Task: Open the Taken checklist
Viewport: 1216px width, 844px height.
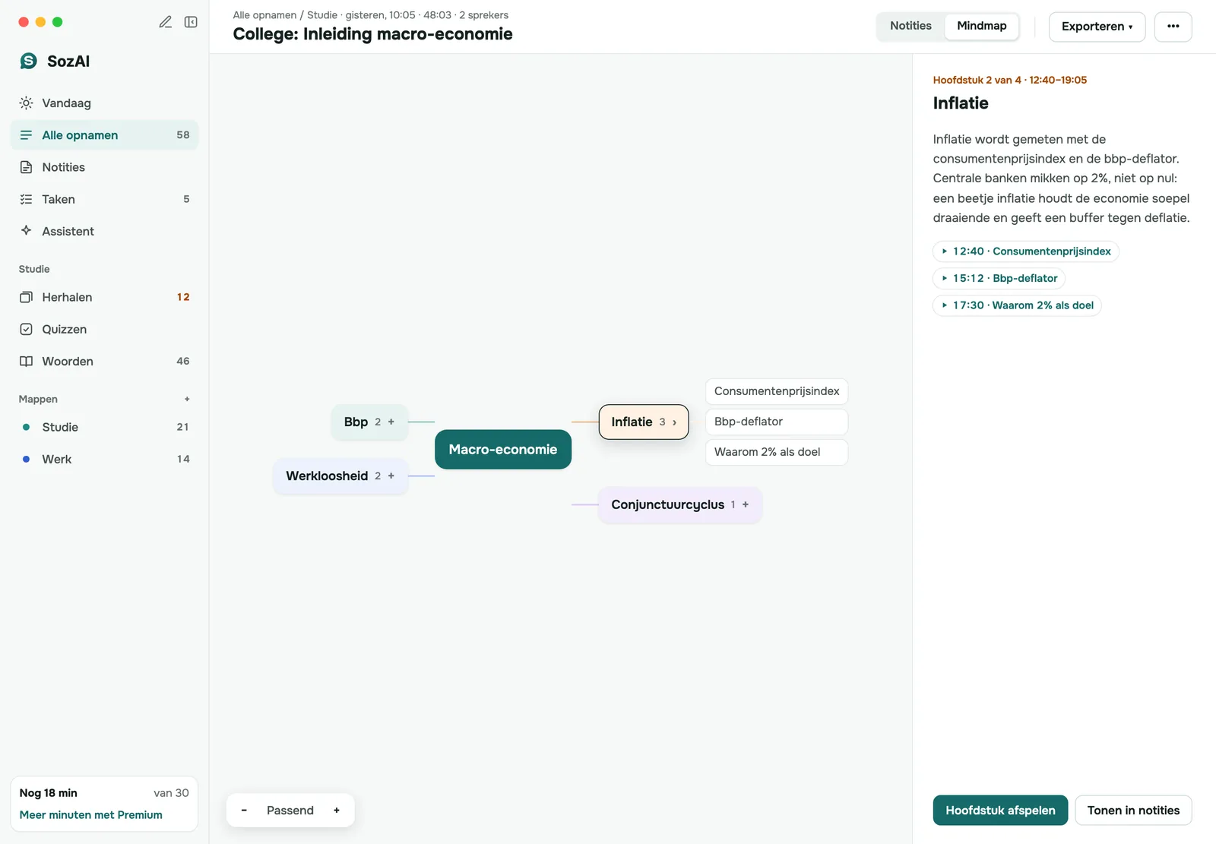Action: click(x=104, y=199)
